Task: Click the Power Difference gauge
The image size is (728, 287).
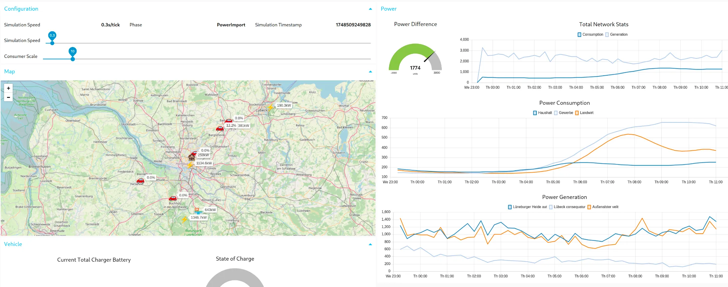Action: pos(415,58)
